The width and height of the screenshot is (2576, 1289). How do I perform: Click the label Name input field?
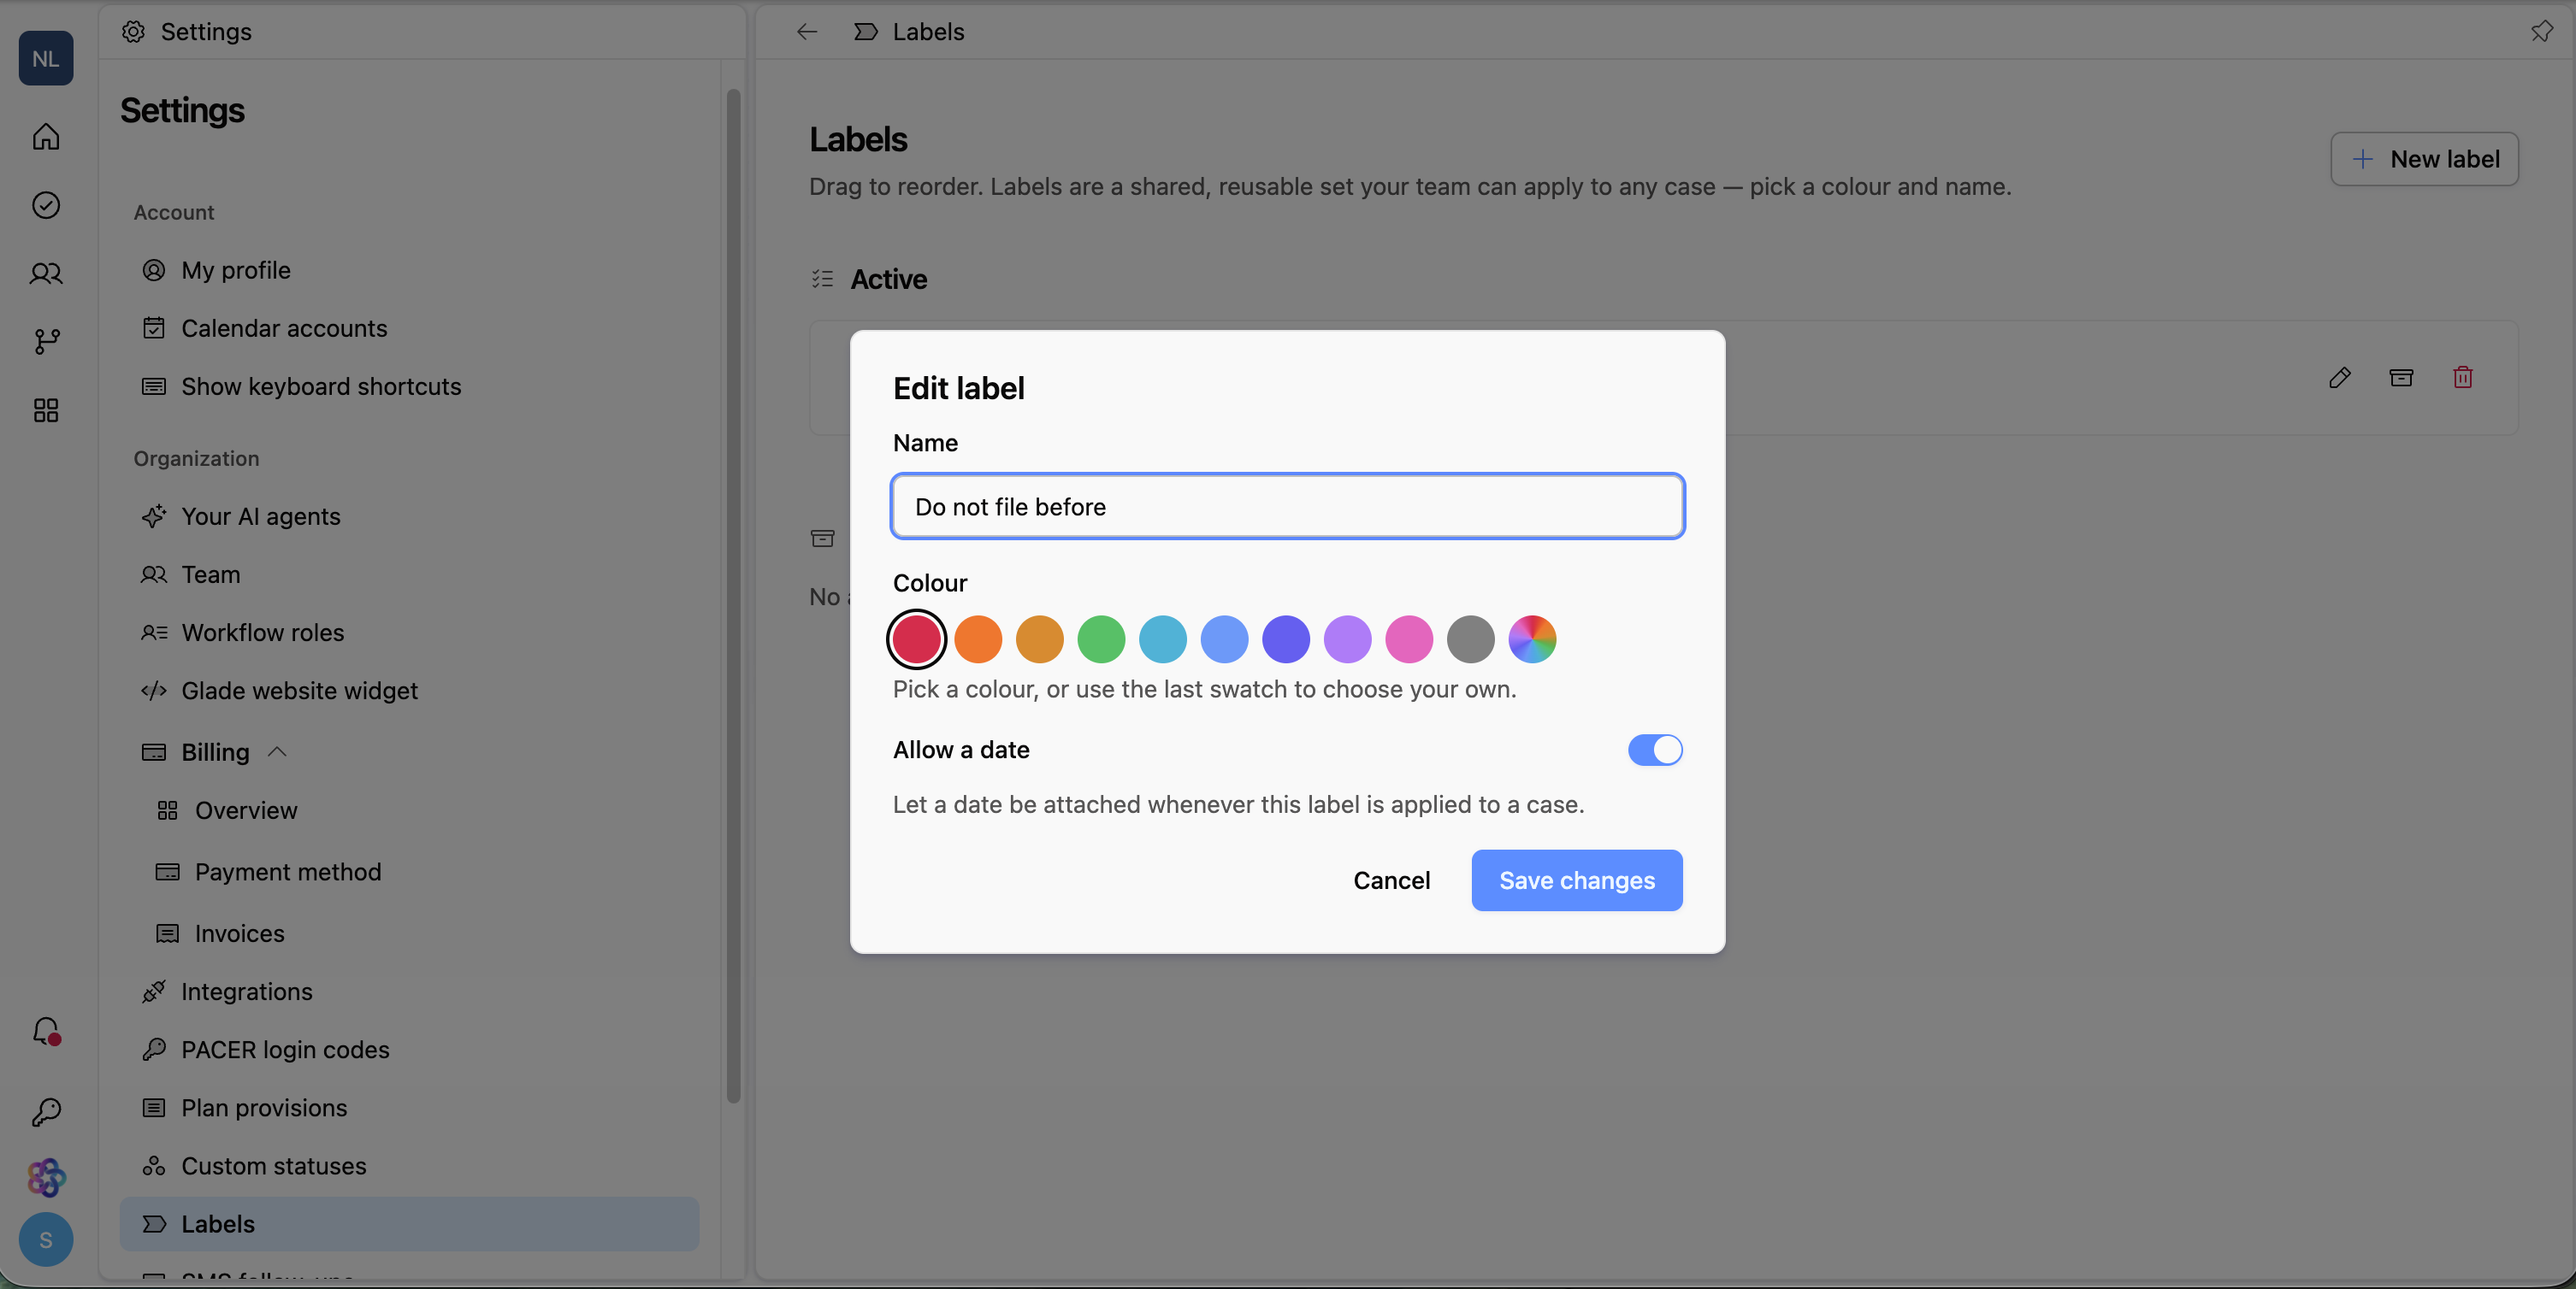(1287, 507)
